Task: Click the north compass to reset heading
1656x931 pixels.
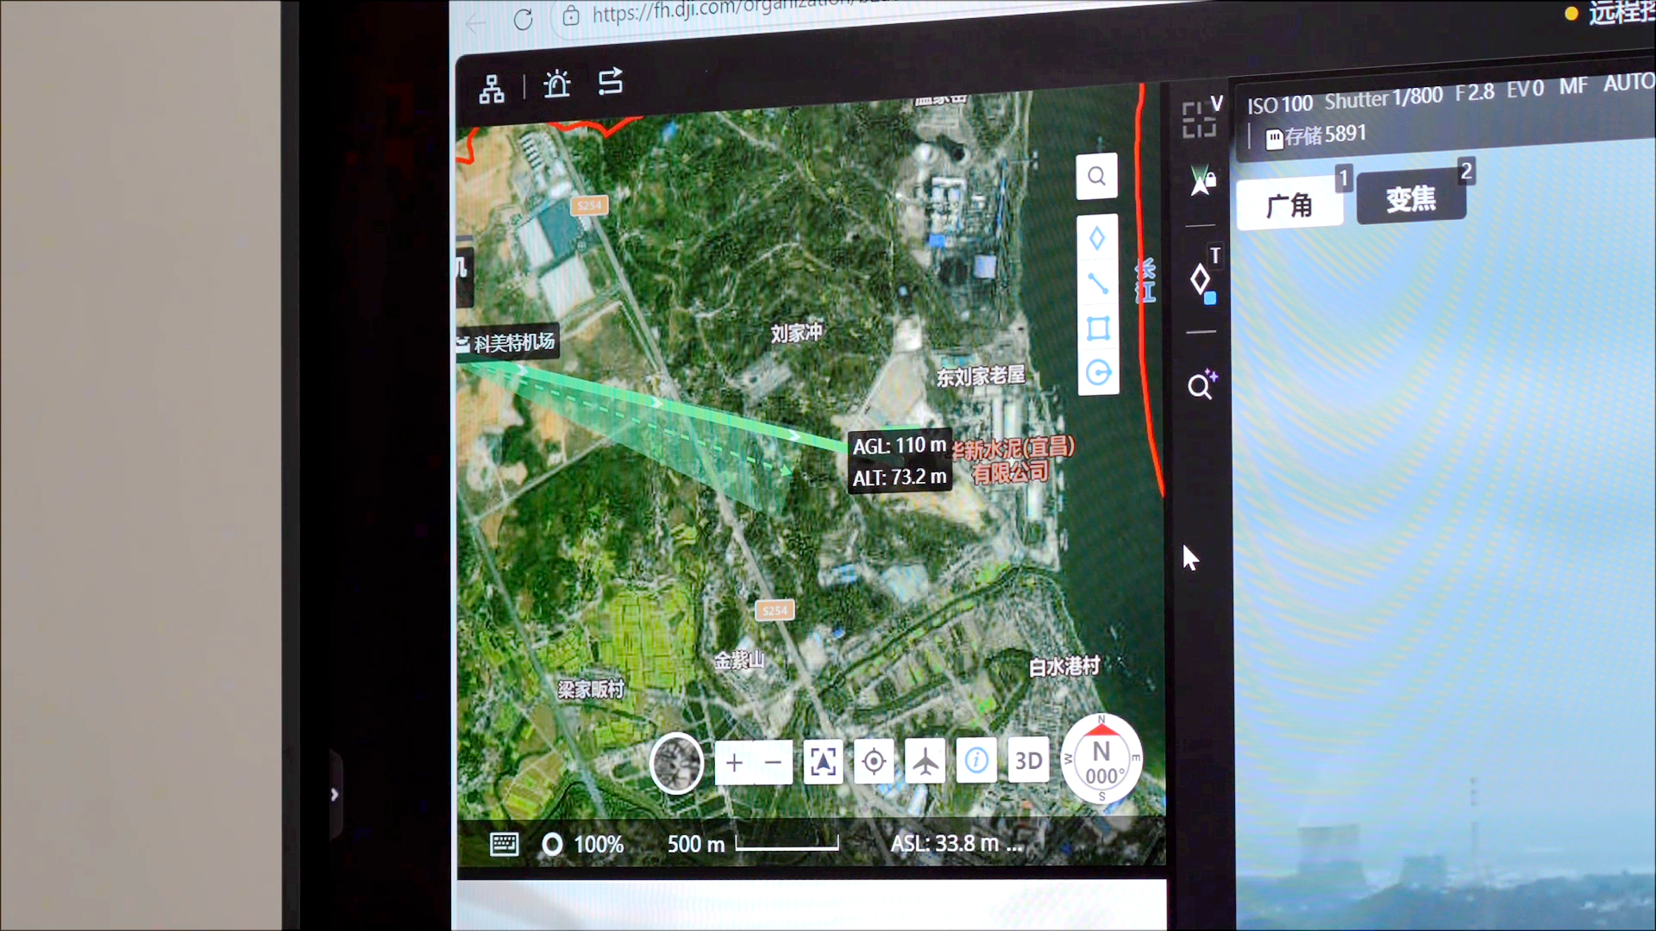Action: [x=1101, y=759]
